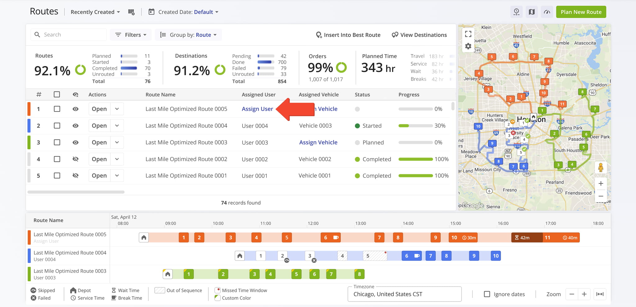This screenshot has height=307, width=636.
Task: Open the Recently Created dropdown
Action: point(95,12)
